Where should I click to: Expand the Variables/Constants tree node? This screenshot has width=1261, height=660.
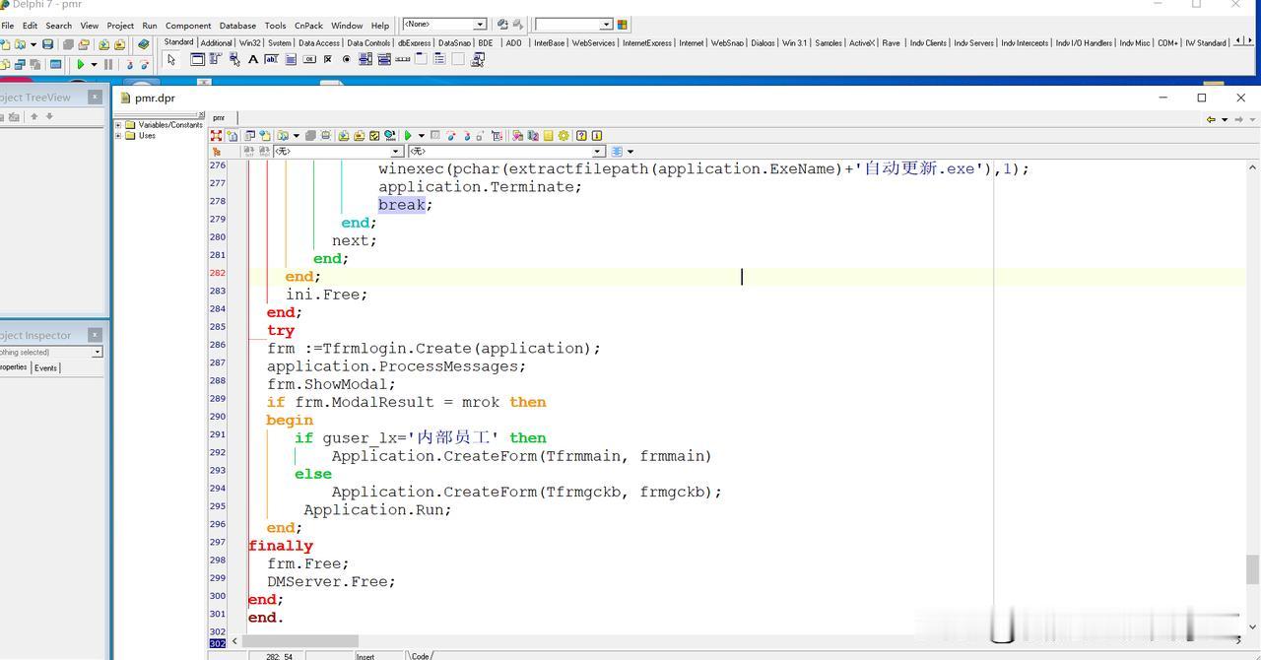[x=118, y=125]
